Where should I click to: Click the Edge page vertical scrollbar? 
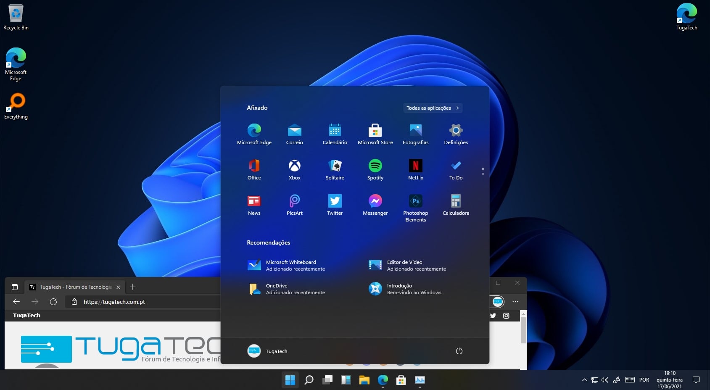(x=523, y=331)
